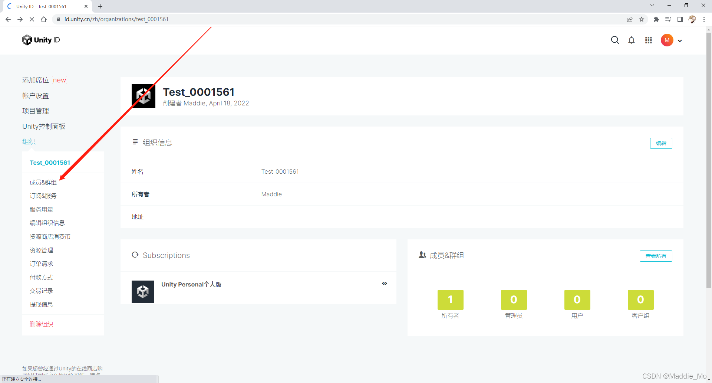712x383 pixels.
Task: Close the Unity ID browser tab
Action: [86, 6]
